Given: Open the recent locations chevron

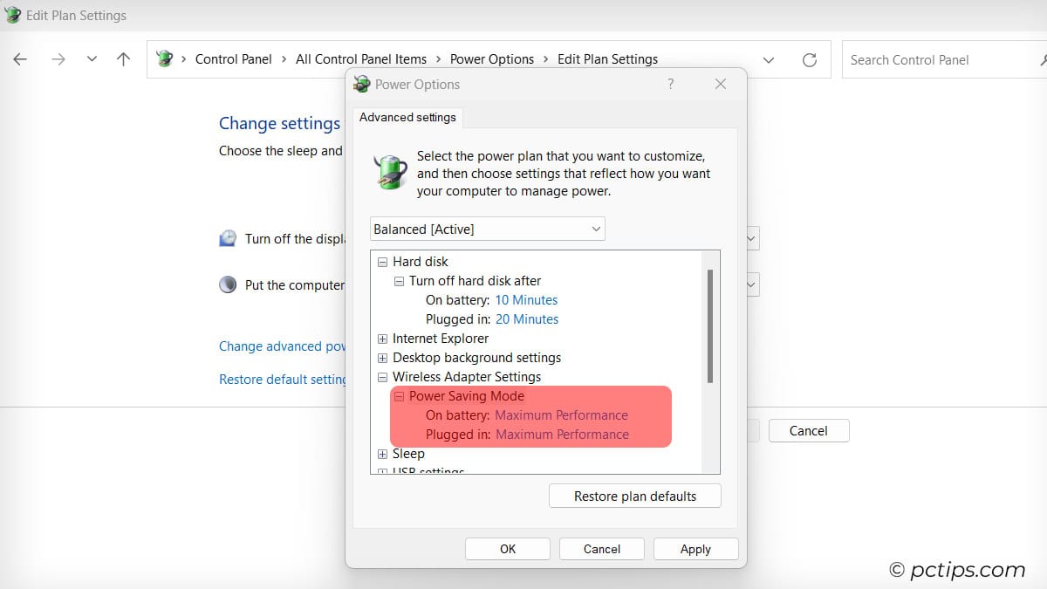Looking at the screenshot, I should pos(92,59).
